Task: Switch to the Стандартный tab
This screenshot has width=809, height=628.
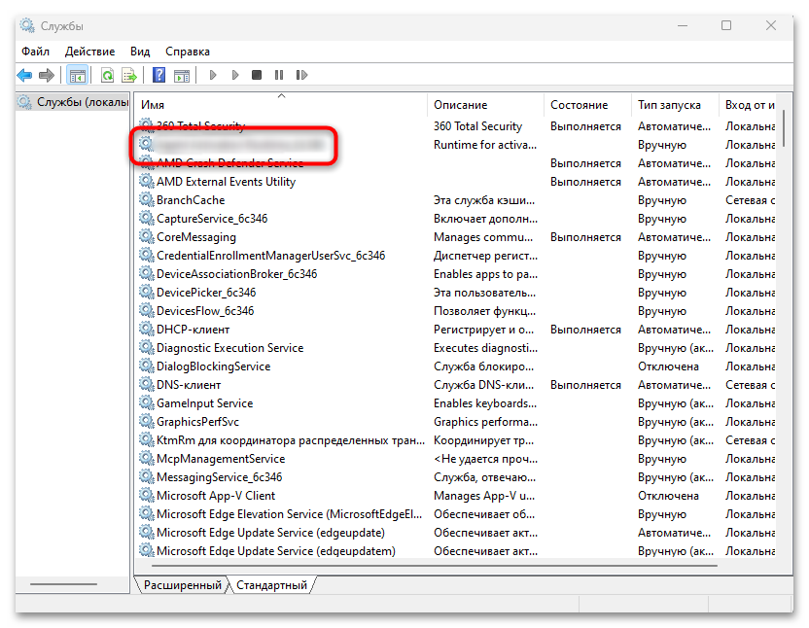Action: coord(271,585)
